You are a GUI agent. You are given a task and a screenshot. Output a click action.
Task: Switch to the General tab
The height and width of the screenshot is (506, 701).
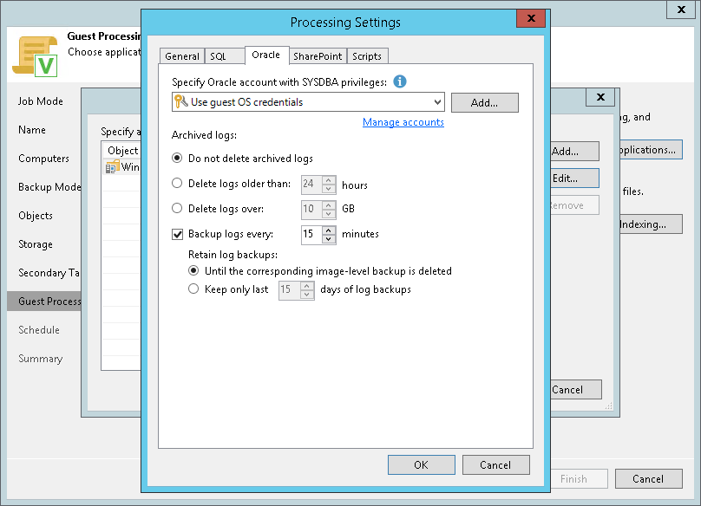pyautogui.click(x=182, y=56)
